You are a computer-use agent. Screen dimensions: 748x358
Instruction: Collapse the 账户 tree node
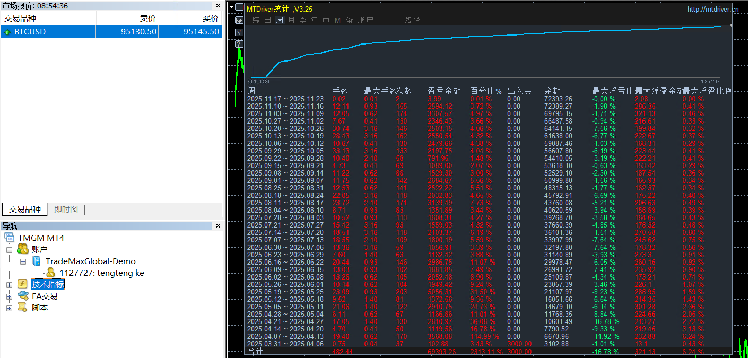tap(9, 249)
